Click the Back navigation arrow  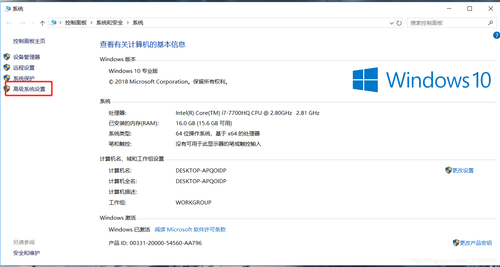tap(9, 23)
